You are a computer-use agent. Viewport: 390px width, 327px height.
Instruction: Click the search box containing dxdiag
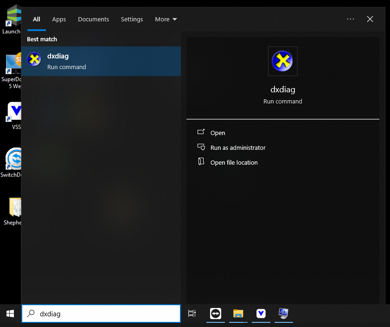point(101,314)
